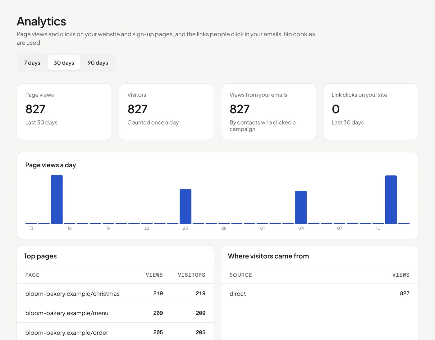The height and width of the screenshot is (340, 435).
Task: Click the Analytics page title
Action: pos(41,21)
